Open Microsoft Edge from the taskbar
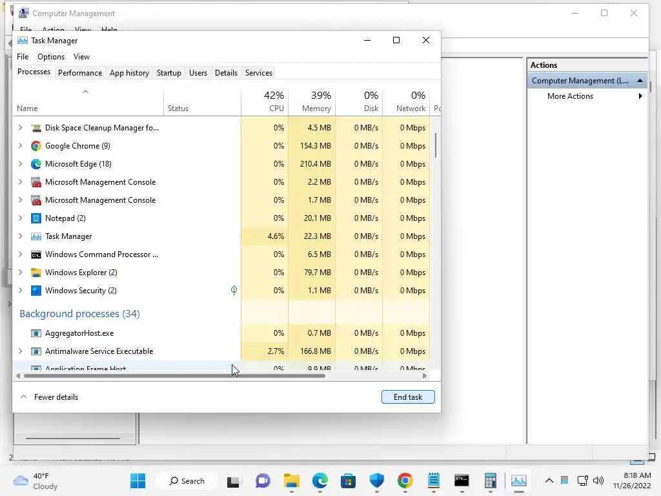 [320, 480]
